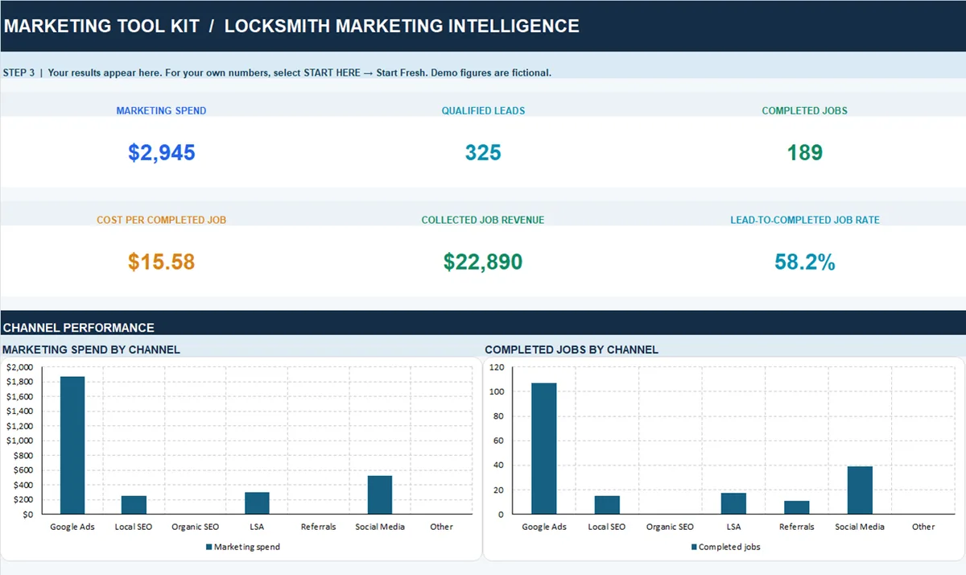Select the $2,945 marketing spend value
966x575 pixels.
[x=161, y=152]
